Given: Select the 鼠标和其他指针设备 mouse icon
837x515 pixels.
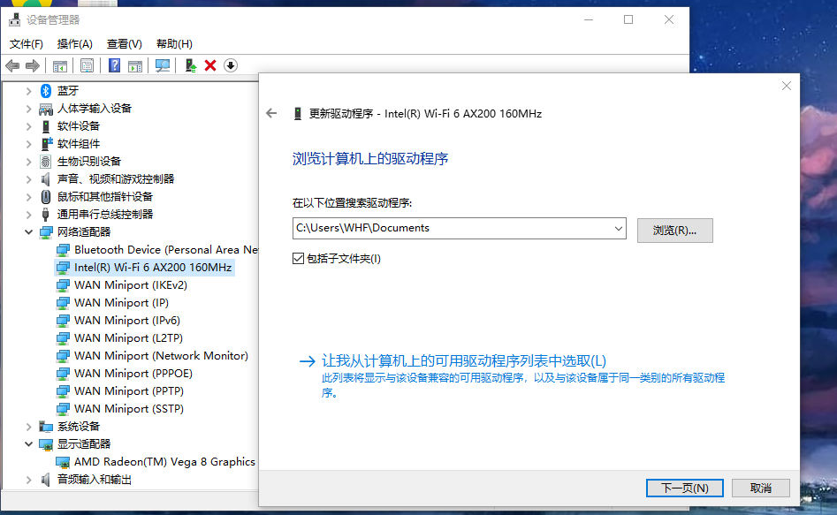Looking at the screenshot, I should tap(46, 197).
